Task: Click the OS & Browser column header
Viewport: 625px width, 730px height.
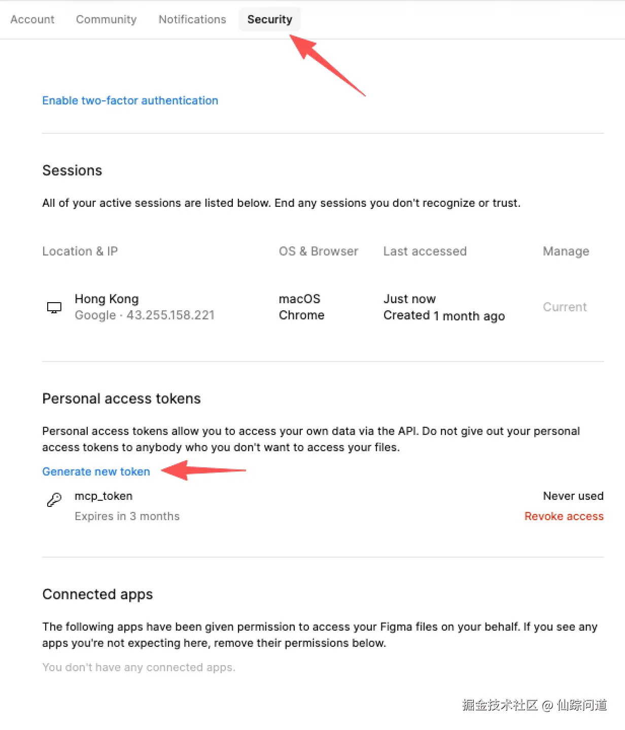Action: coord(319,251)
